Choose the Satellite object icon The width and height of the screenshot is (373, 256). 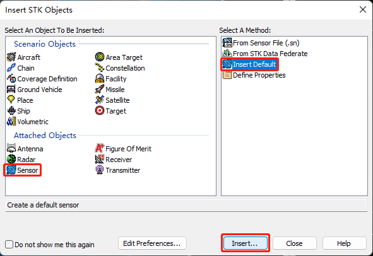pos(100,100)
